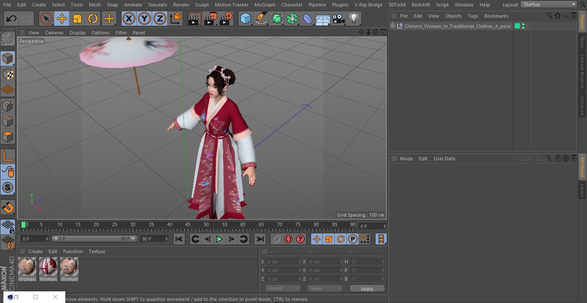Switch to Structure side tab
587x303 pixels.
582,106
